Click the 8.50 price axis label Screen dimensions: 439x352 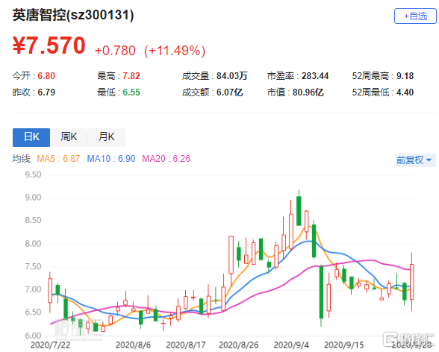(x=33, y=221)
